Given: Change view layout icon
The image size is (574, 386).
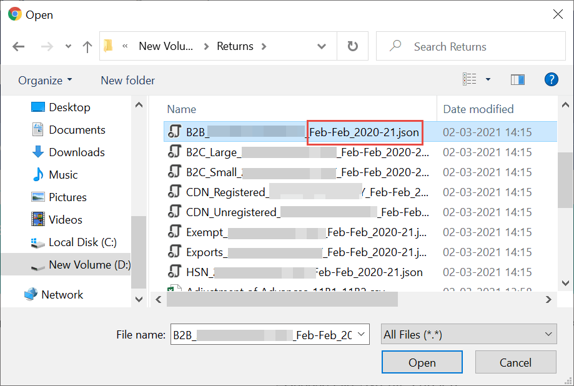Looking at the screenshot, I should click(x=470, y=79).
